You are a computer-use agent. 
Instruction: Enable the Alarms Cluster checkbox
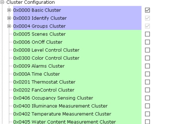[147, 66]
